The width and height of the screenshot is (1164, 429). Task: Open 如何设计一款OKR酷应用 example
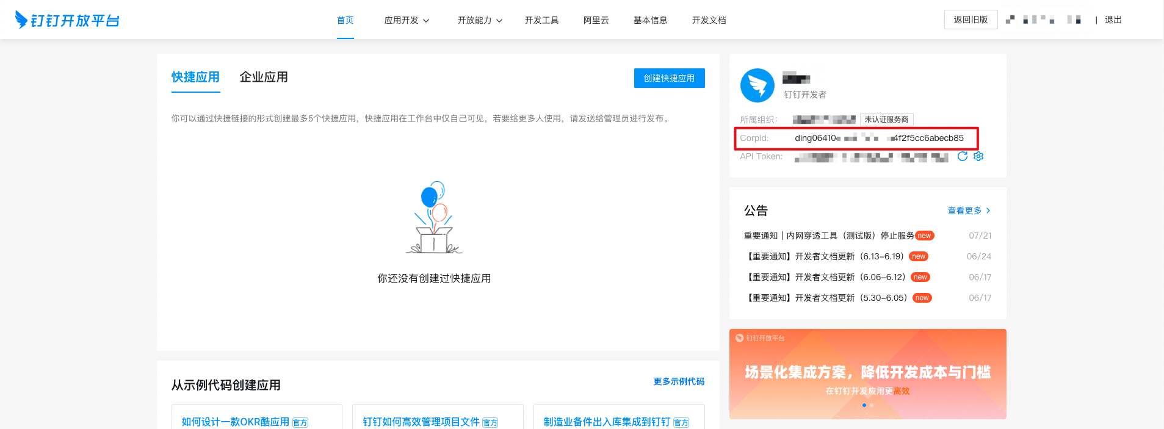[236, 422]
